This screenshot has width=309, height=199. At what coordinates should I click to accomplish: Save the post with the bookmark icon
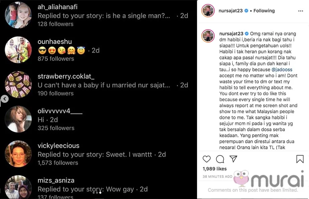[x=300, y=159]
